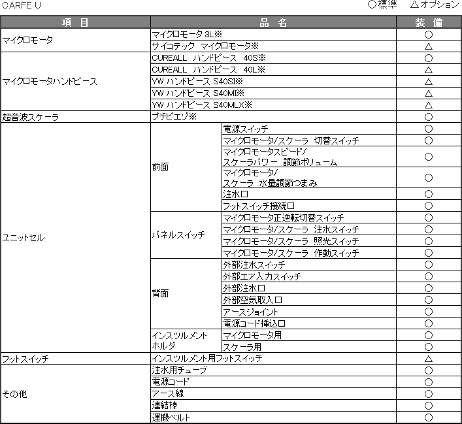
Task: Click the 'その他' category cell
Action: [x=75, y=394]
